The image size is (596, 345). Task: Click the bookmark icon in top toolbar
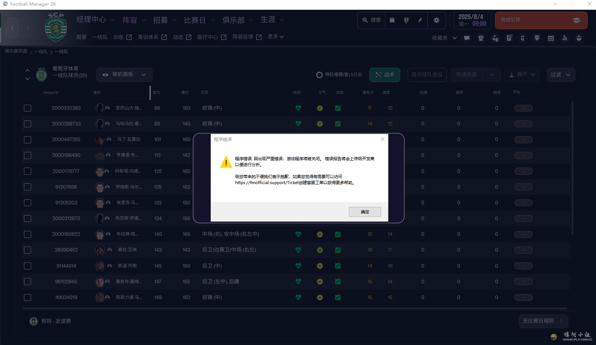click(x=392, y=20)
